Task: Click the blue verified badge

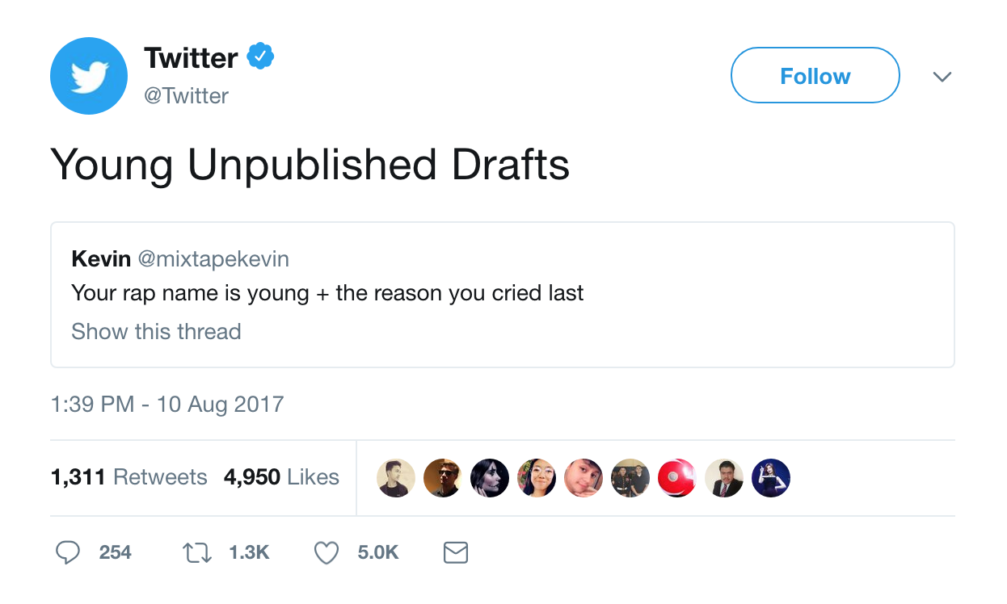Action: coord(260,57)
